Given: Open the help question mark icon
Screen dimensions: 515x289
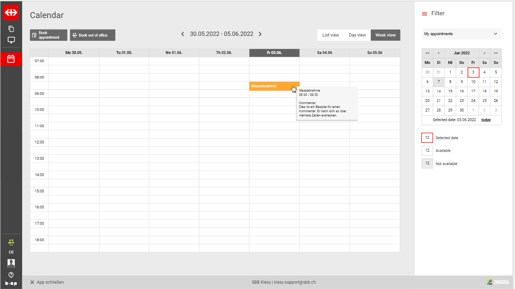Looking at the screenshot, I should tap(11, 275).
